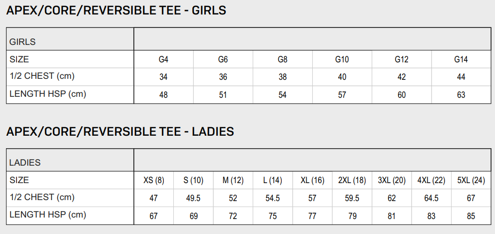Select the LADIES table header cell
The width and height of the screenshot is (495, 234).
click(25, 163)
